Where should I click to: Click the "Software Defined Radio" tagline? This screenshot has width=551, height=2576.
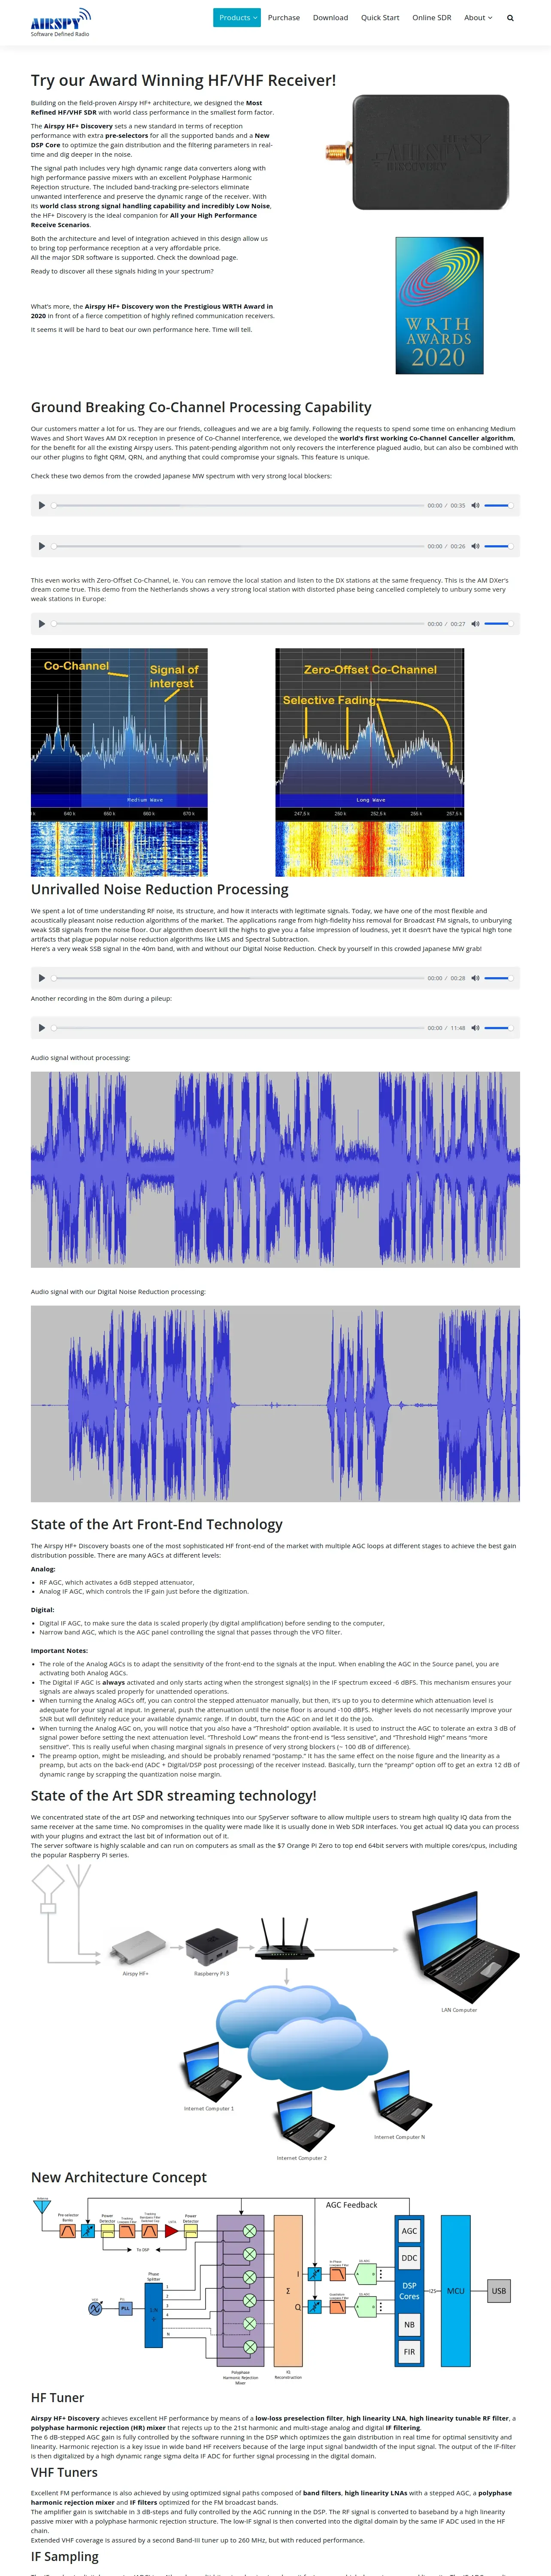[60, 34]
